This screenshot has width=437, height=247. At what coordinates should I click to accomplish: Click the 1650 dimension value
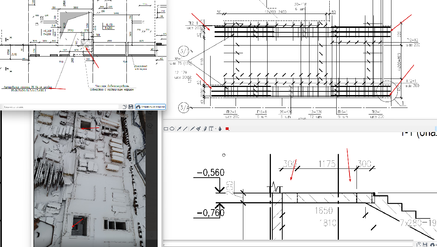(x=323, y=210)
